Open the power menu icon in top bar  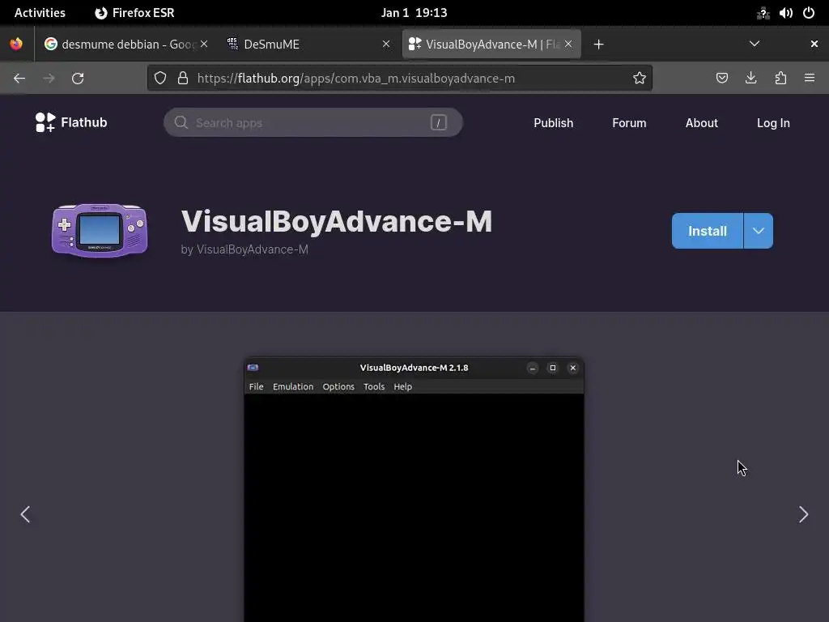click(809, 13)
